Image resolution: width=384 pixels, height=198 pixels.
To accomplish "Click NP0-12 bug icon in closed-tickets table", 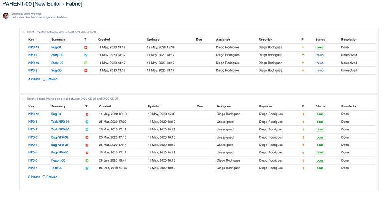I will click(x=87, y=114).
